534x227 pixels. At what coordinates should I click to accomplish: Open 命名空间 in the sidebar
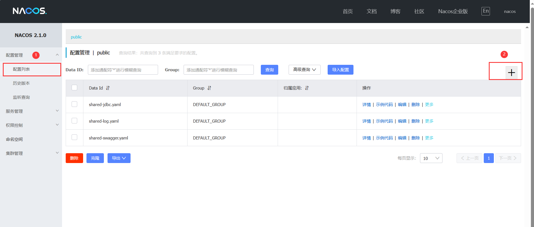tap(14, 139)
